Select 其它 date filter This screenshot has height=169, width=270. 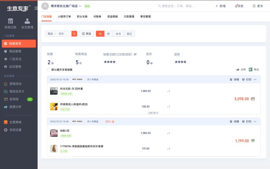click(129, 34)
